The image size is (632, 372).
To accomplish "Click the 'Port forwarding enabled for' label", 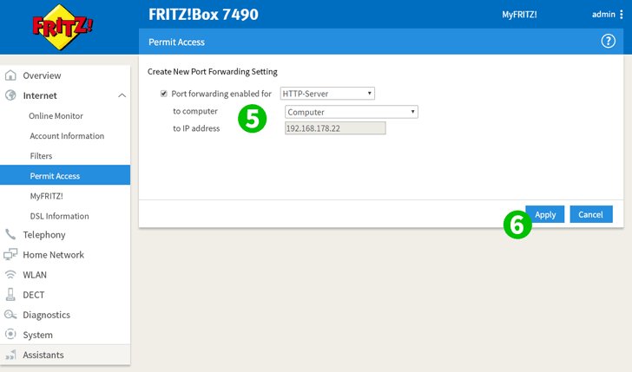I will (221, 94).
